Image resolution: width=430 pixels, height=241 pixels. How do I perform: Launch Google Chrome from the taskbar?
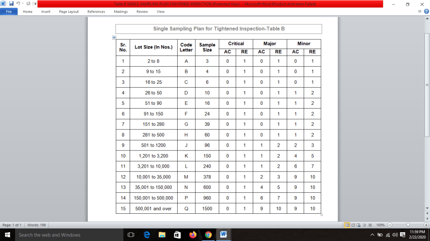(x=208, y=235)
